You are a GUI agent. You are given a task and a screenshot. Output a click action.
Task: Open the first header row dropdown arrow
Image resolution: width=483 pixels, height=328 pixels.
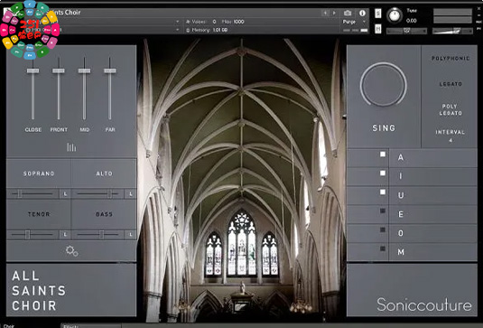pyautogui.click(x=178, y=22)
